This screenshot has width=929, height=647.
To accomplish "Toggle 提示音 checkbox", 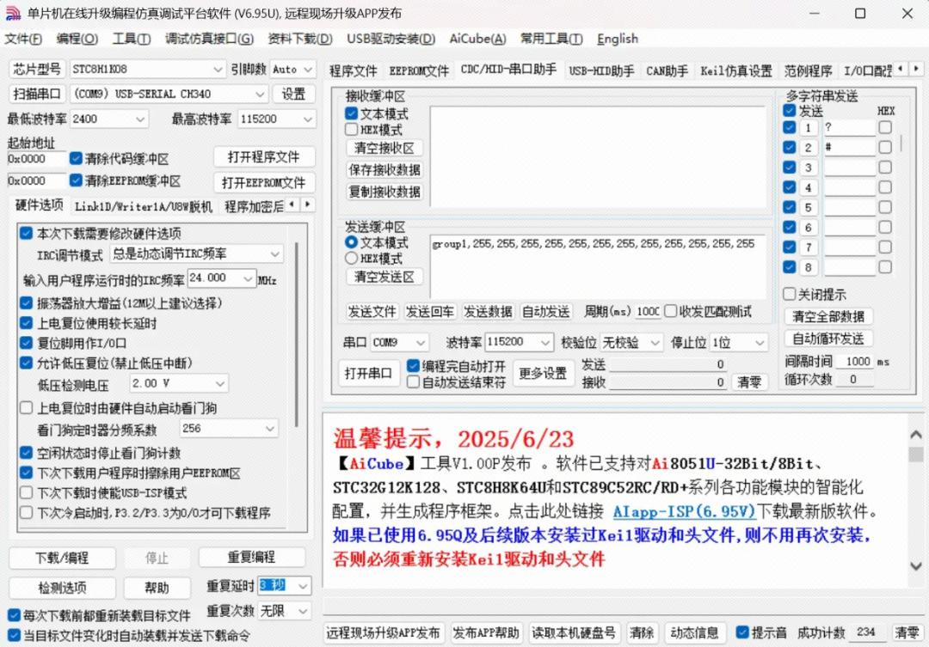I will point(742,632).
